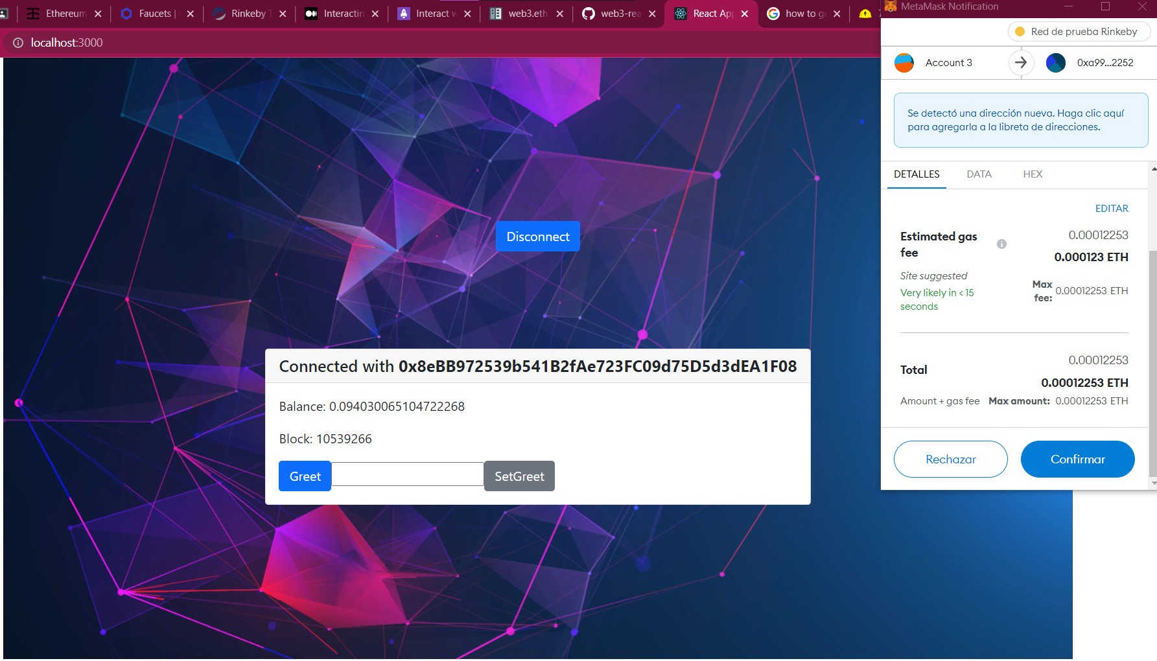Switch to the Rinkeby browser tab
Image resolution: width=1157 pixels, height=661 pixels.
[x=250, y=14]
